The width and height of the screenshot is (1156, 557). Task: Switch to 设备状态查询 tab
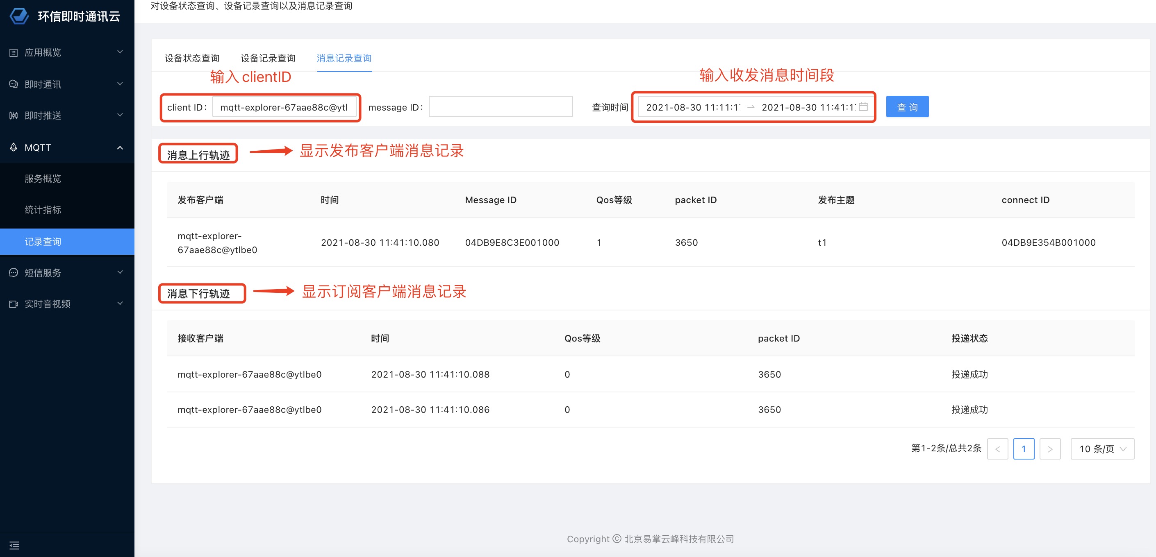(191, 58)
